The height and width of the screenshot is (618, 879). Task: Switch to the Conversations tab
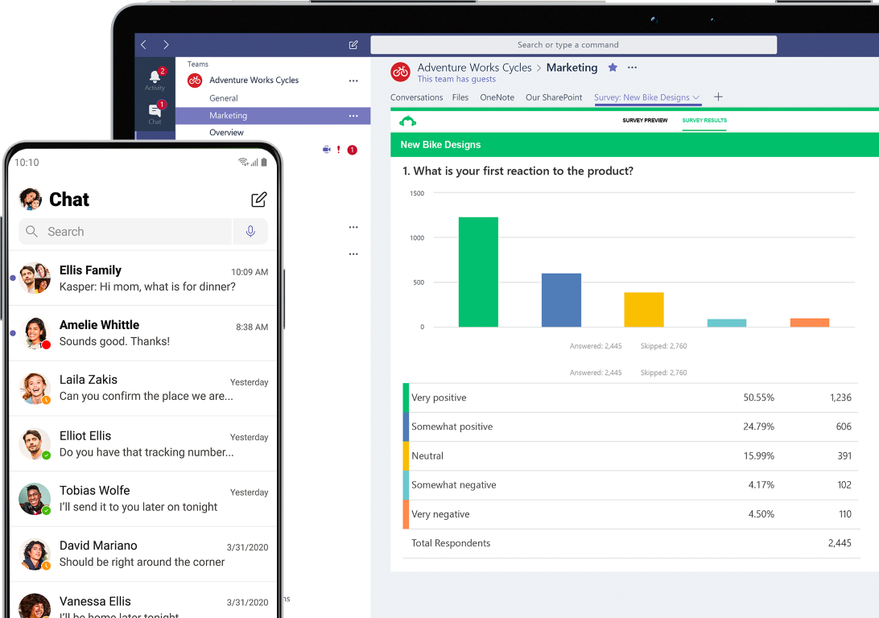pos(416,97)
